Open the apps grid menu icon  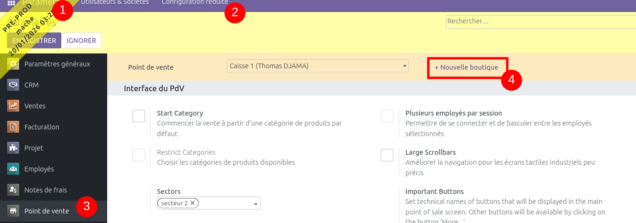tap(11, 3)
